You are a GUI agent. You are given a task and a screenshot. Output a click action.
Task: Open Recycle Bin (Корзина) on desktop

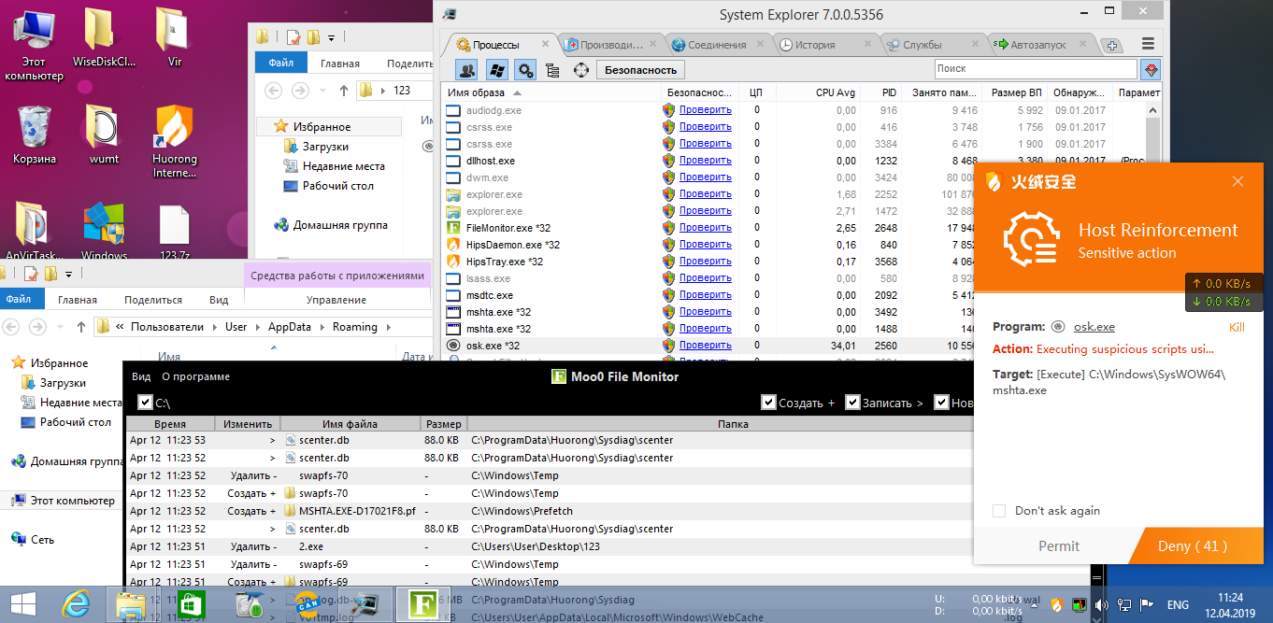click(x=34, y=134)
